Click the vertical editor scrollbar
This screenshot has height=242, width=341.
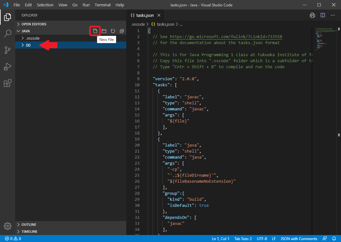[x=339, y=130]
